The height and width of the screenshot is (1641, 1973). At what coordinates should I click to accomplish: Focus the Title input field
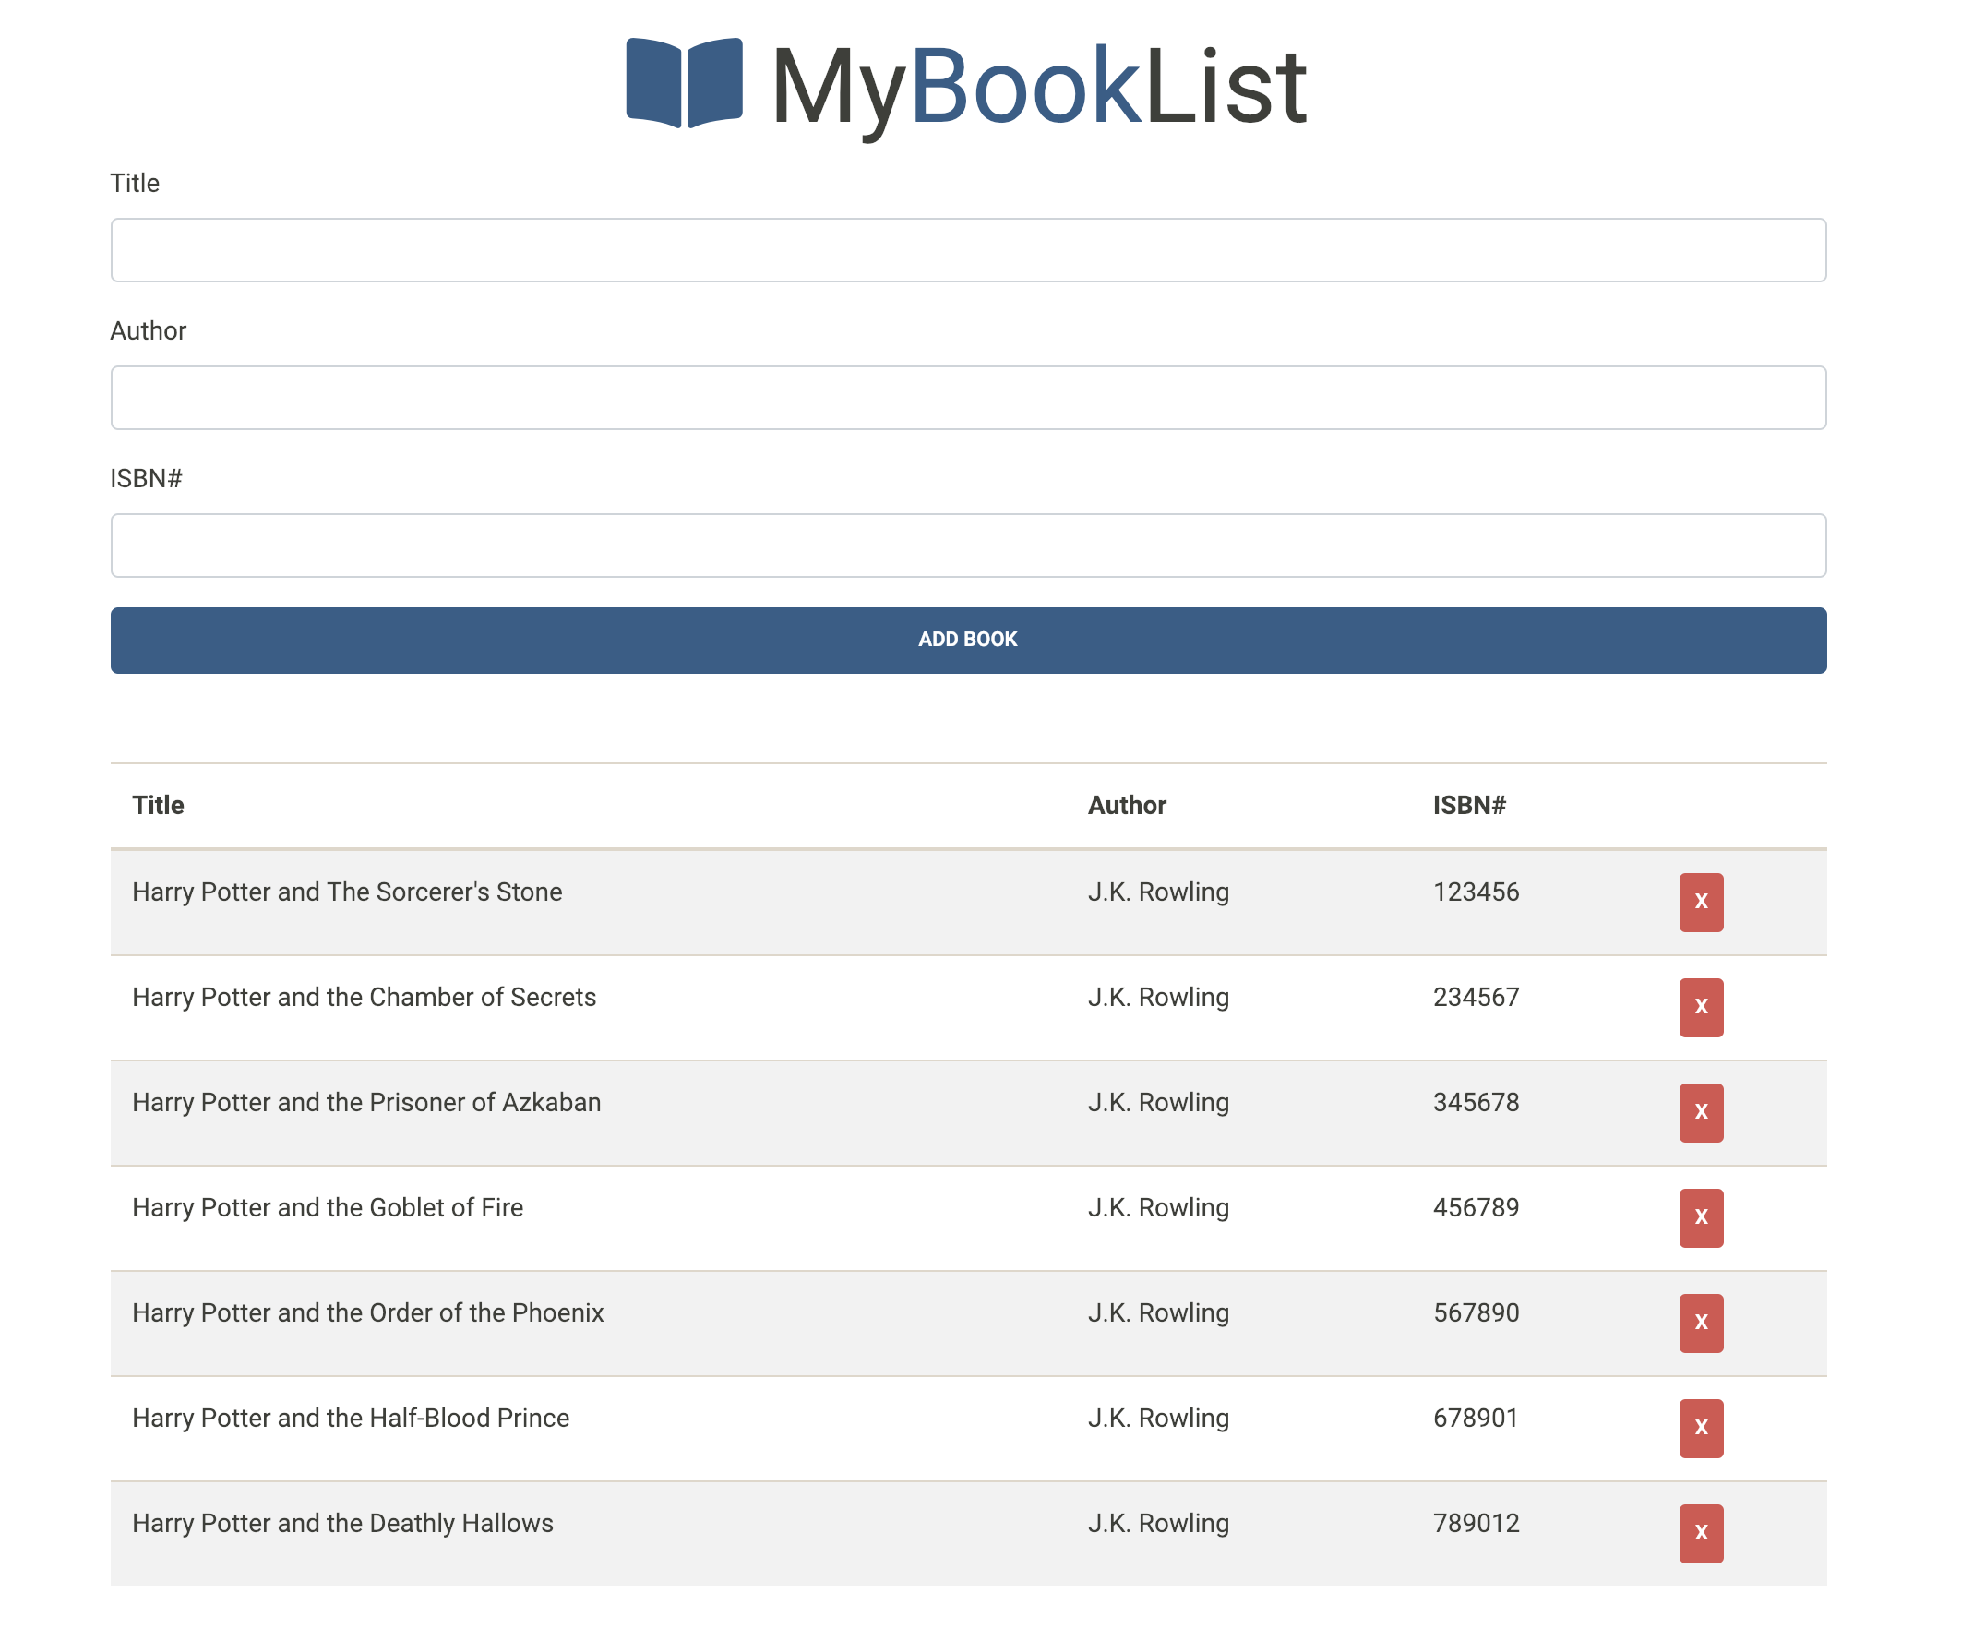968,250
